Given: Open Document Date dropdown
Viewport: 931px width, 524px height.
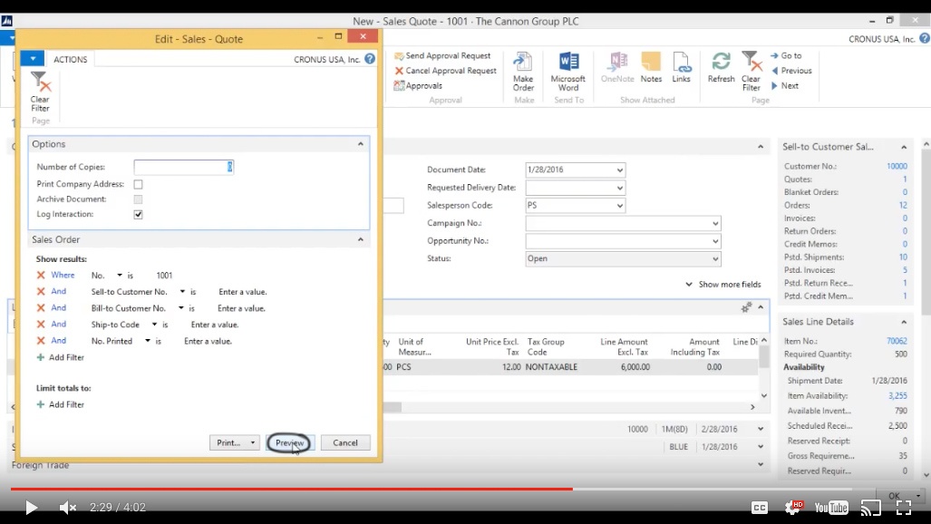Looking at the screenshot, I should coord(619,170).
